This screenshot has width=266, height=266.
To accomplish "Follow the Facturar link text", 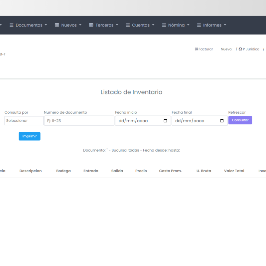I will [x=206, y=49].
